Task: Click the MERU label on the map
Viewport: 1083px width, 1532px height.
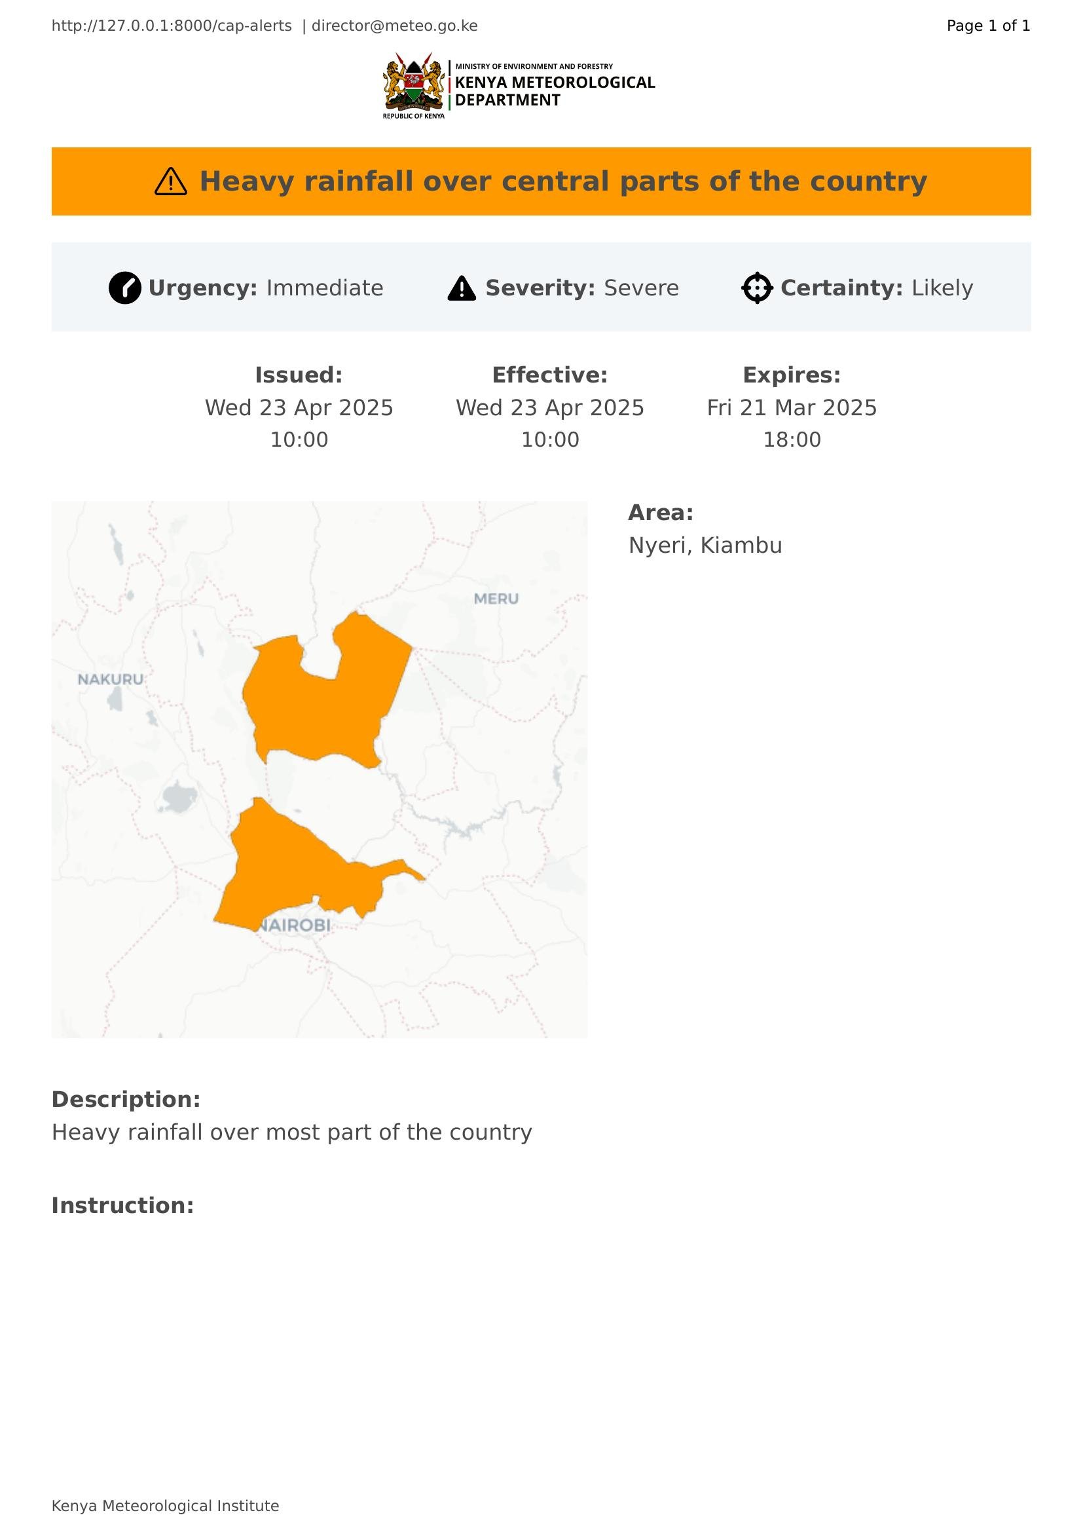Action: 496,599
